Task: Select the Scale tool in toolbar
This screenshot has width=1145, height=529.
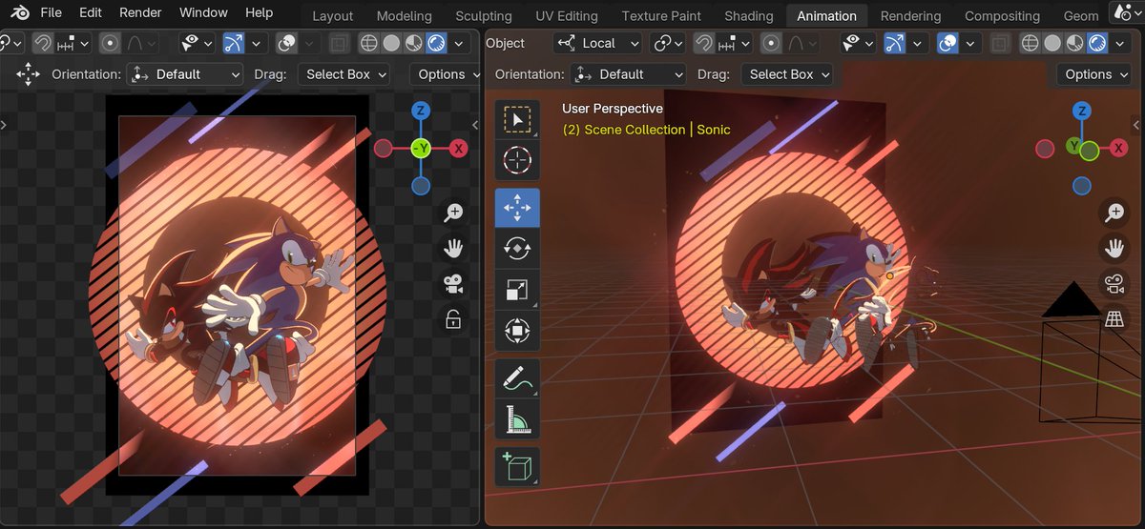Action: (x=517, y=290)
